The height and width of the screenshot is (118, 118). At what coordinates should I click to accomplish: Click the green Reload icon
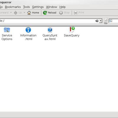(45, 13)
